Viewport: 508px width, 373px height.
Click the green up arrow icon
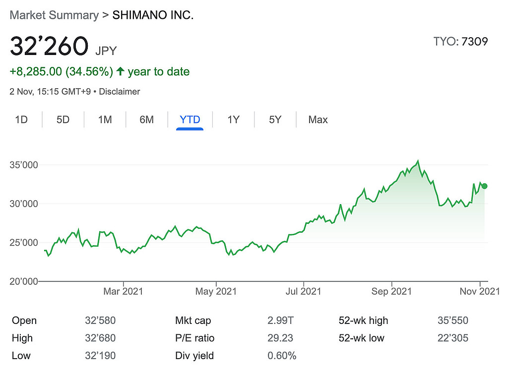(x=120, y=72)
